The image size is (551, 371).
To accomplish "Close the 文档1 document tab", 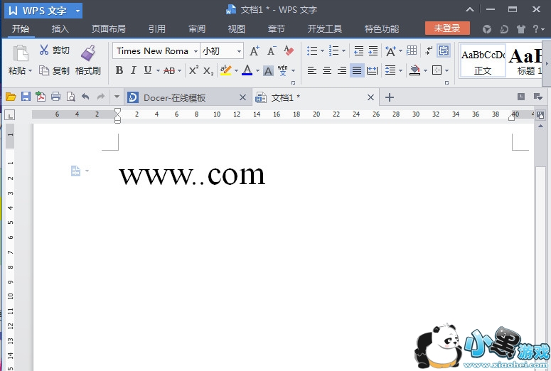I will (x=370, y=97).
